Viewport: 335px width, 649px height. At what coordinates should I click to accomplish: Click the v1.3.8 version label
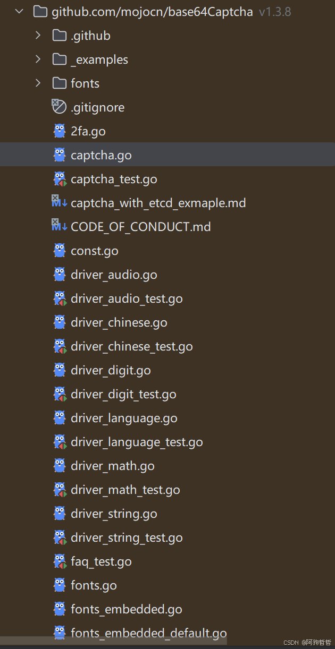(275, 12)
